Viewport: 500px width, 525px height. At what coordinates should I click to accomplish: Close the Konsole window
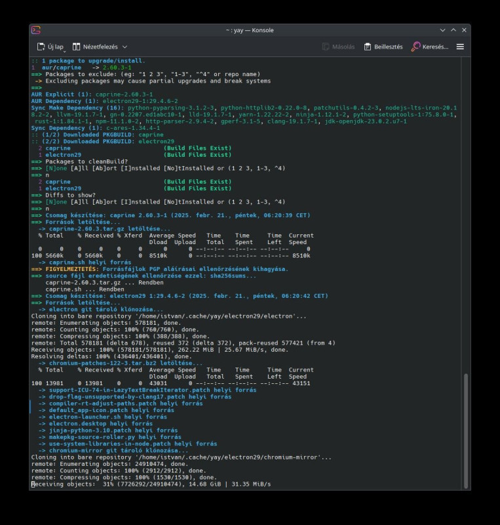(x=464, y=30)
